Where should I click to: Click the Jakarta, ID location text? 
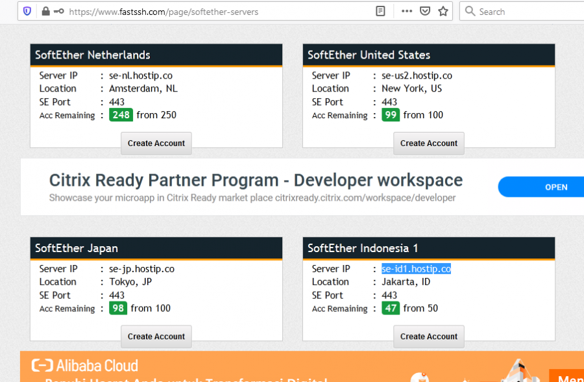coord(406,282)
